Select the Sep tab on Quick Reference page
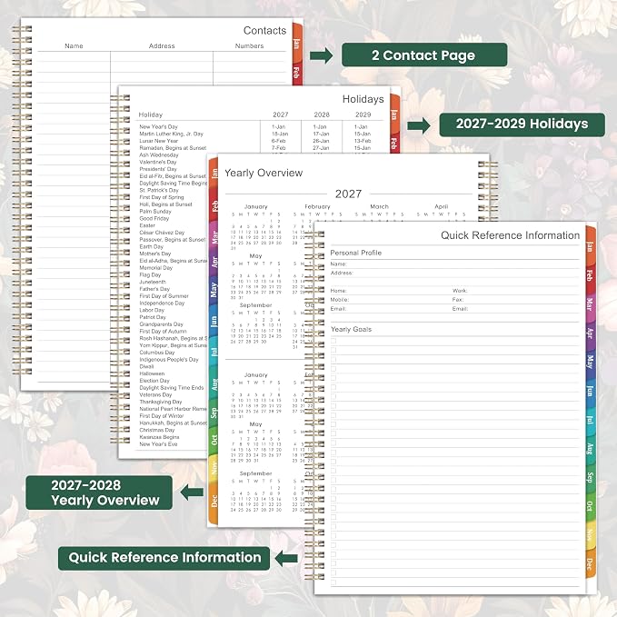Screen dimensions: 617x617 (591, 477)
